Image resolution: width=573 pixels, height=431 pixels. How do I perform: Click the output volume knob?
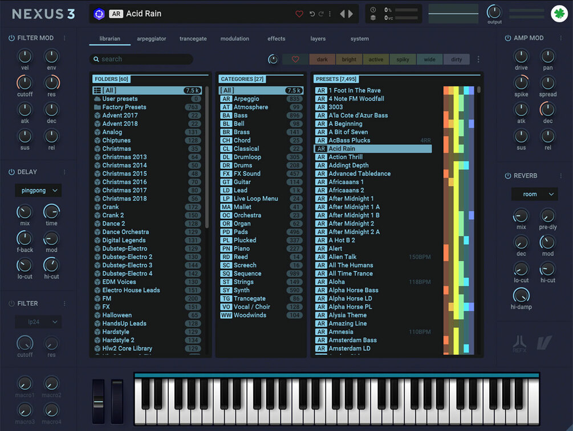click(494, 12)
